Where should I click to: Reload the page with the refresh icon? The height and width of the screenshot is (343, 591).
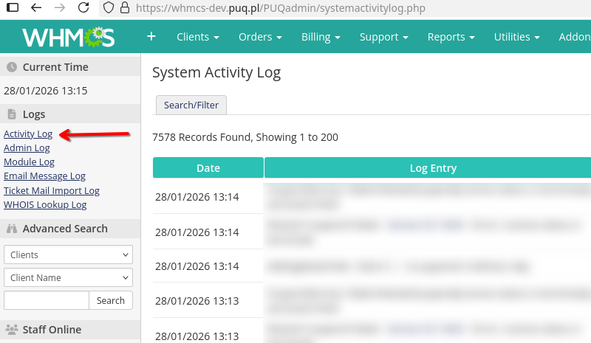[84, 8]
